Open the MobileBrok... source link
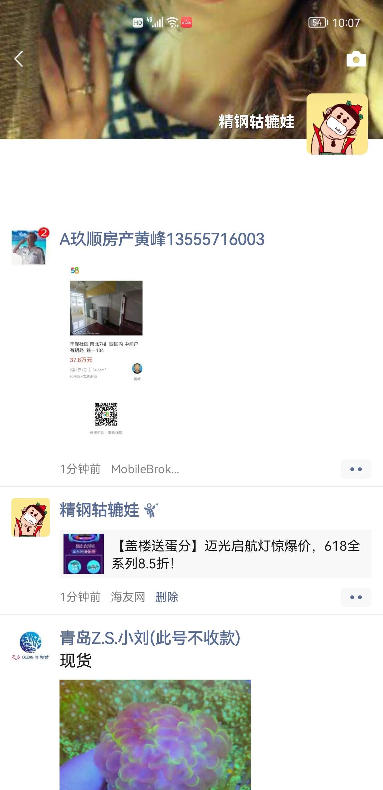The width and height of the screenshot is (383, 790). tap(145, 469)
